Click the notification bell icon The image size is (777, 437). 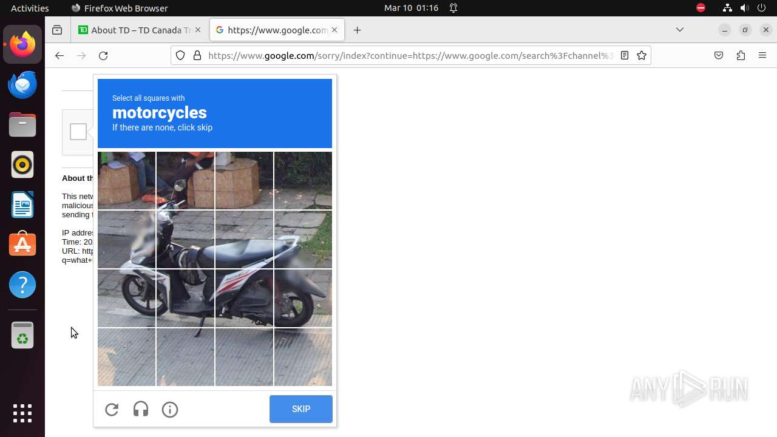pos(453,8)
